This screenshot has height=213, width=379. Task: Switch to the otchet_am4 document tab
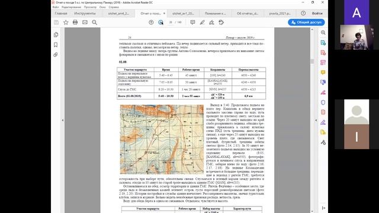[118, 13]
